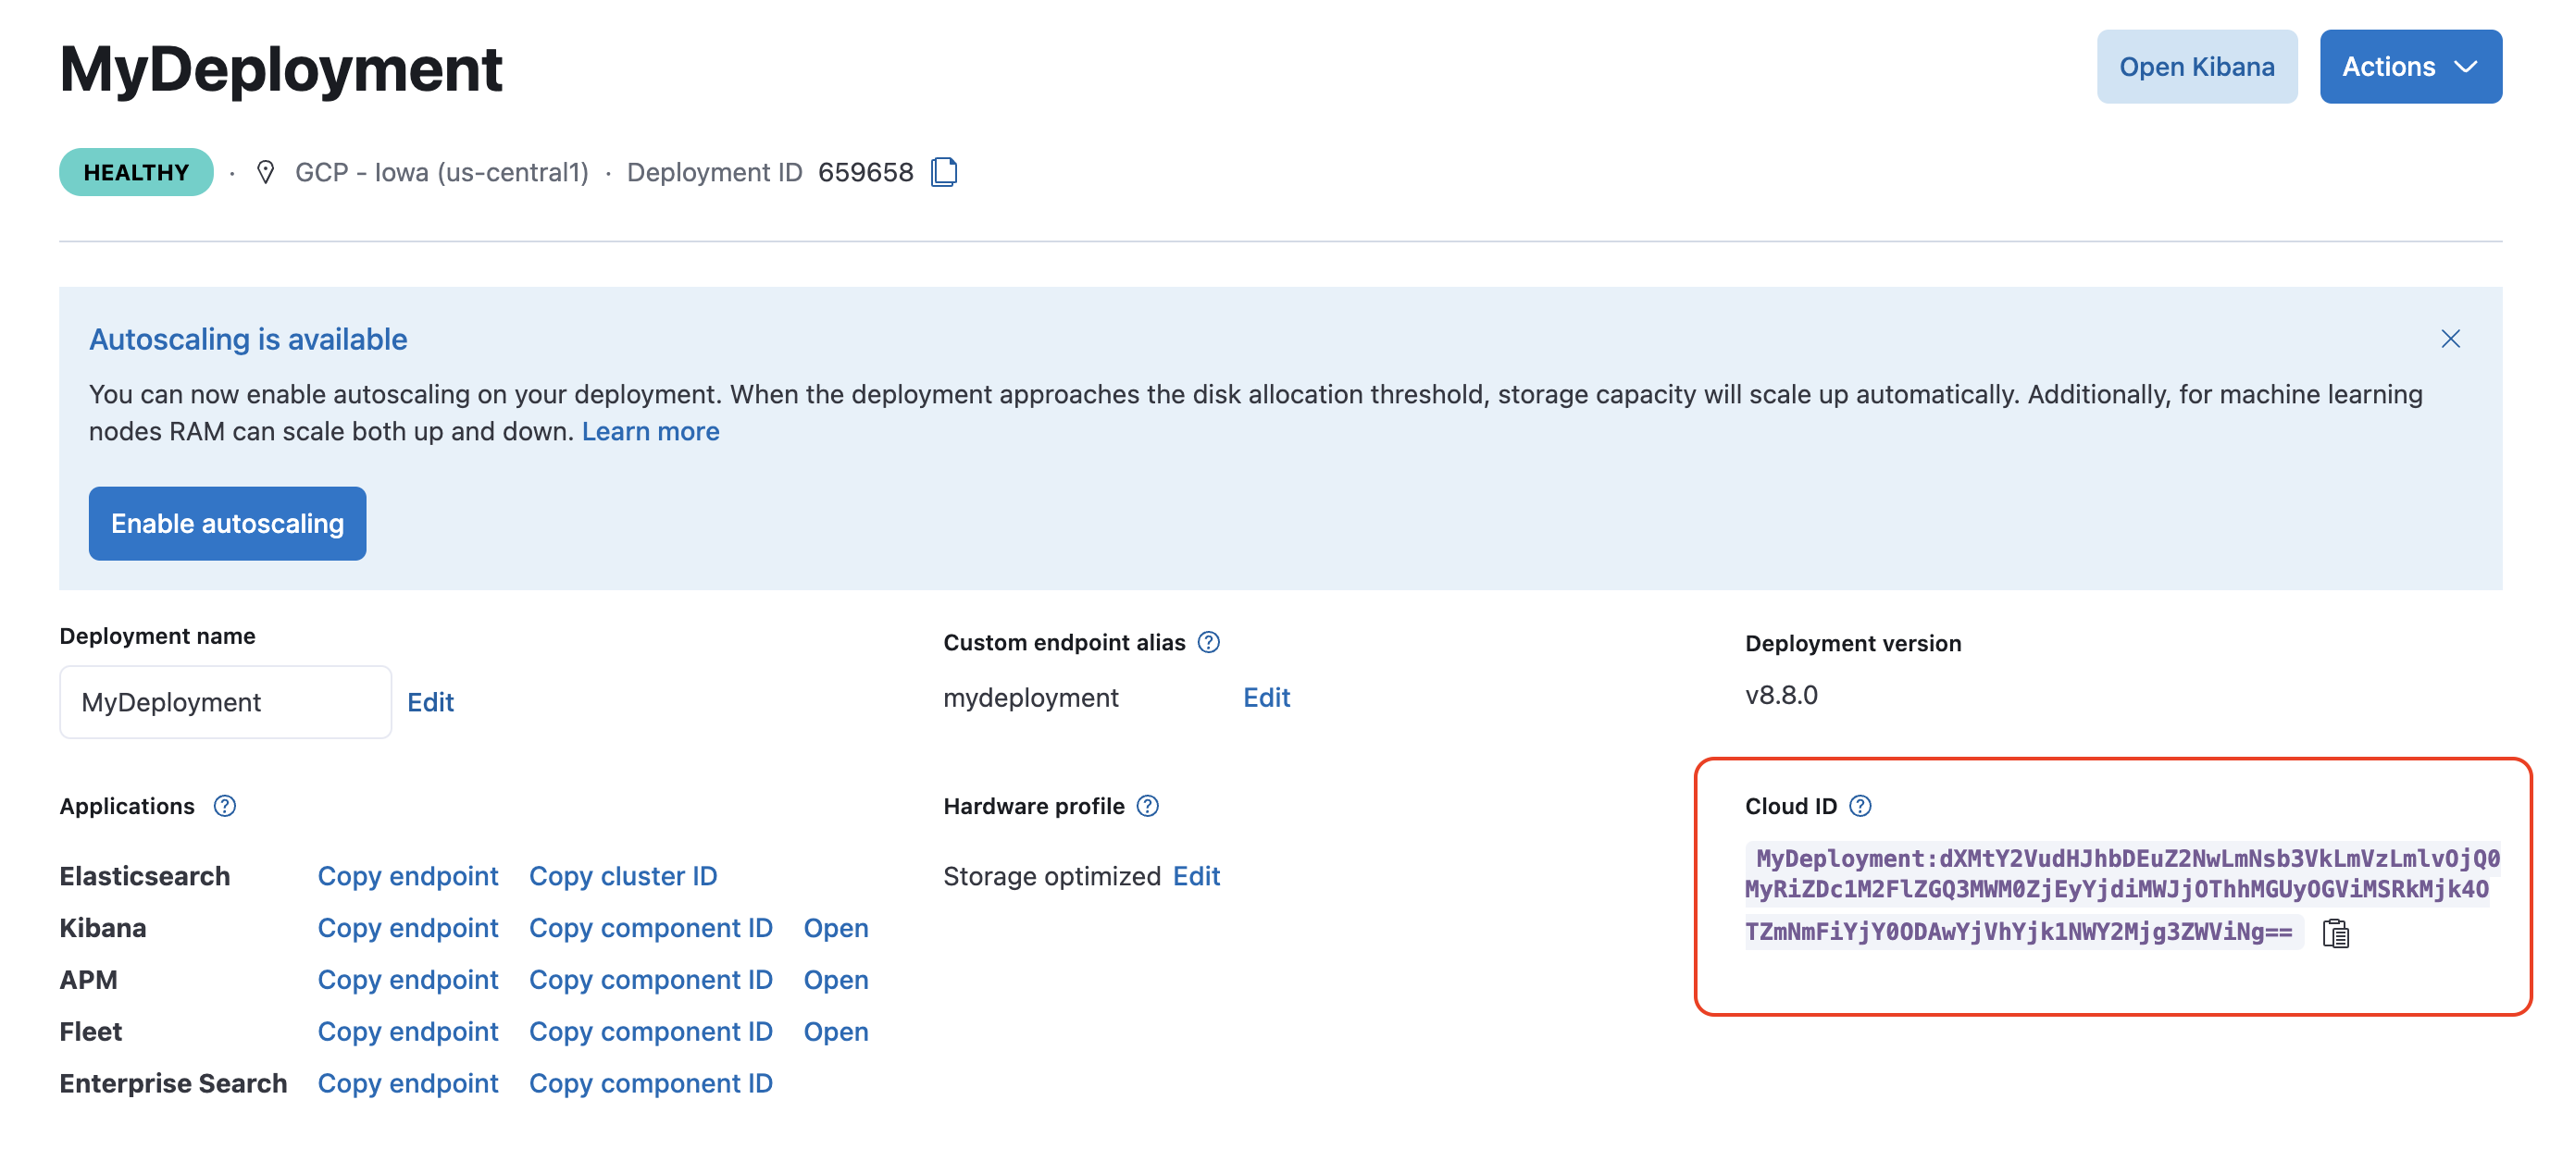Click Hardware profile help icon
The image size is (2575, 1149).
coord(1148,805)
